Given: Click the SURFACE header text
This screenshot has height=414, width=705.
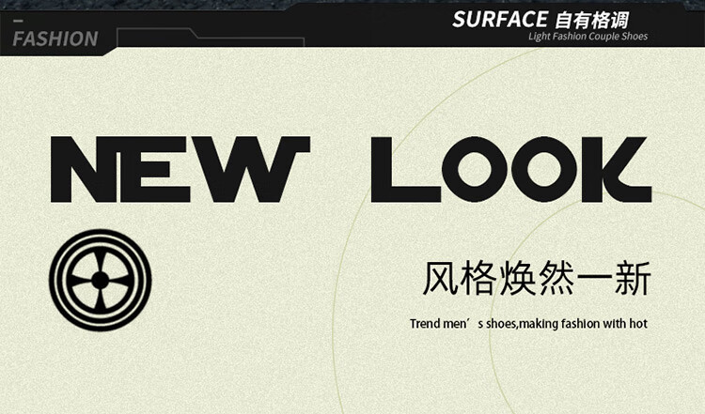Looking at the screenshot, I should pyautogui.click(x=499, y=20).
